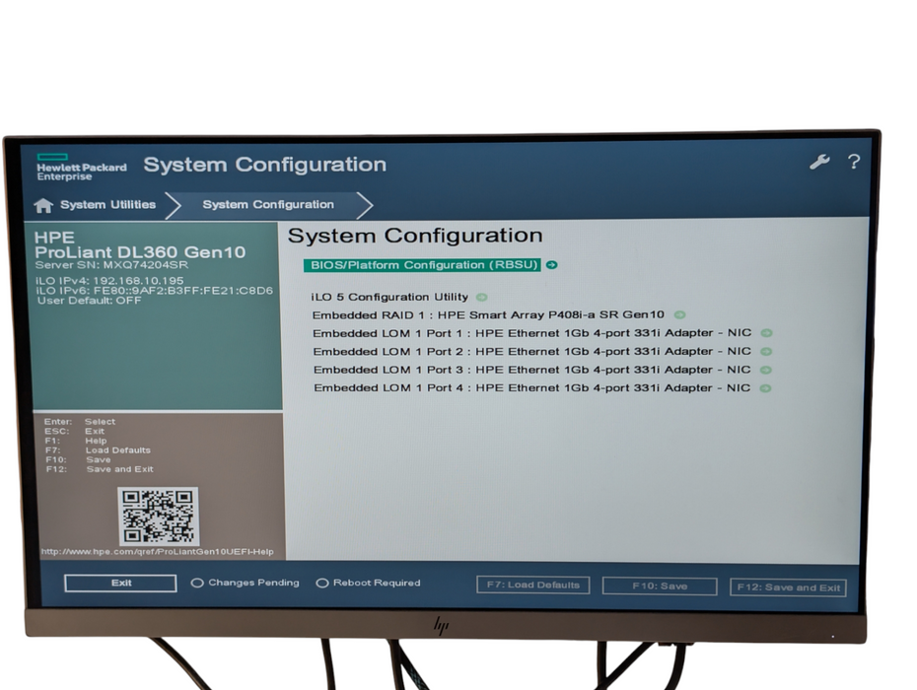The image size is (917, 690).
Task: Click the 'F12: Save and Exit' help line
Action: coord(100,469)
